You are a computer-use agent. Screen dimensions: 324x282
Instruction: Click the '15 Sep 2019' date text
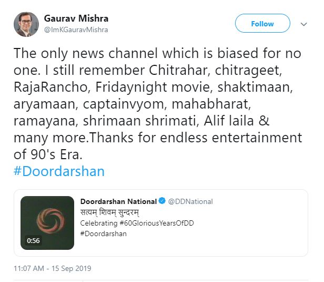tap(73, 268)
